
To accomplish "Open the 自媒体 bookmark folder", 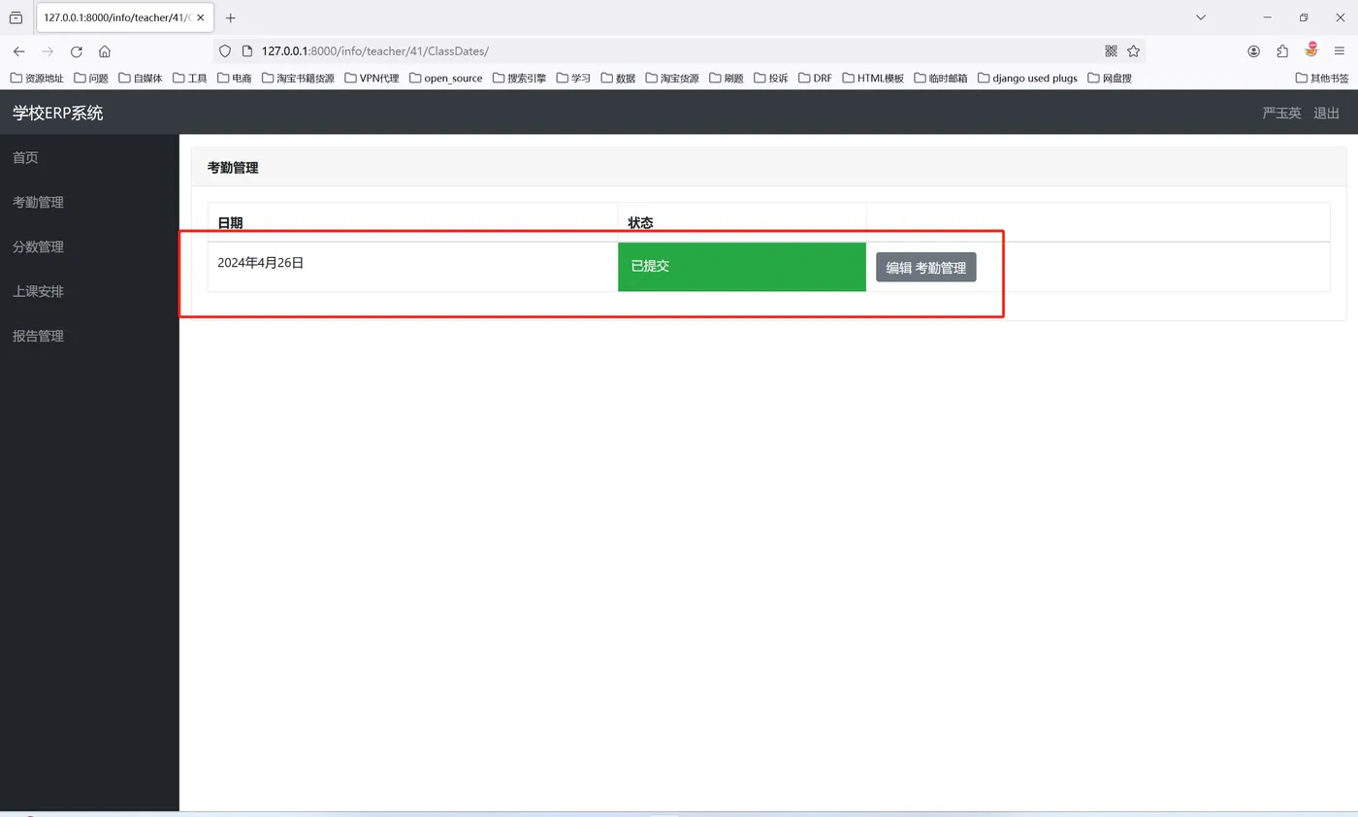I will (140, 78).
